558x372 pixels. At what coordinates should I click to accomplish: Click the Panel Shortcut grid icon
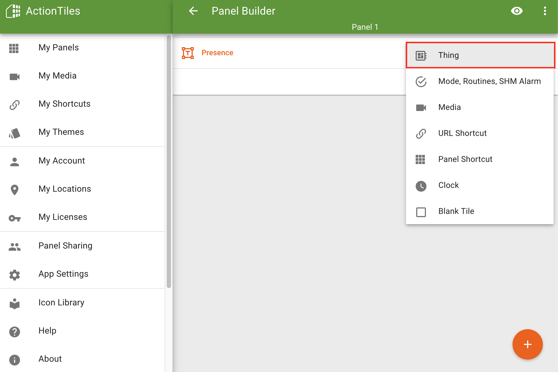click(420, 159)
